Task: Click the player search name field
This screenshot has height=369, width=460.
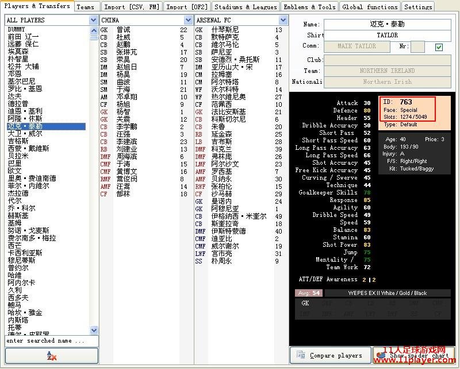Action: 51,340
